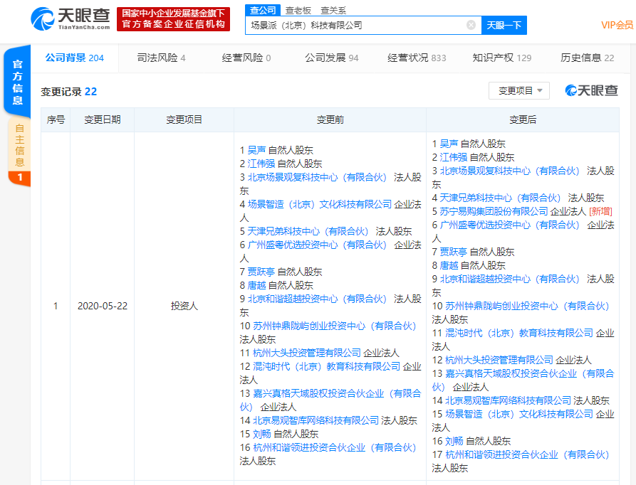Open the 经营状况 tab
Screen dimensions: 636x485
pyautogui.click(x=417, y=58)
